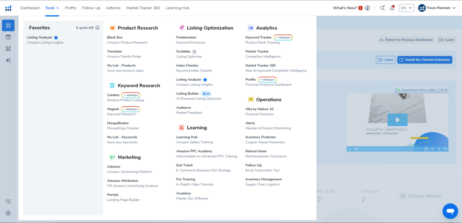The width and height of the screenshot is (462, 223).
Task: Open the Dashboard tab
Action: (30, 8)
